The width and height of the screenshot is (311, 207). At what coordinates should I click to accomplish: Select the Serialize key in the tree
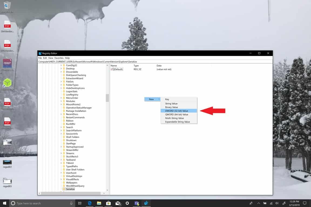(x=70, y=189)
